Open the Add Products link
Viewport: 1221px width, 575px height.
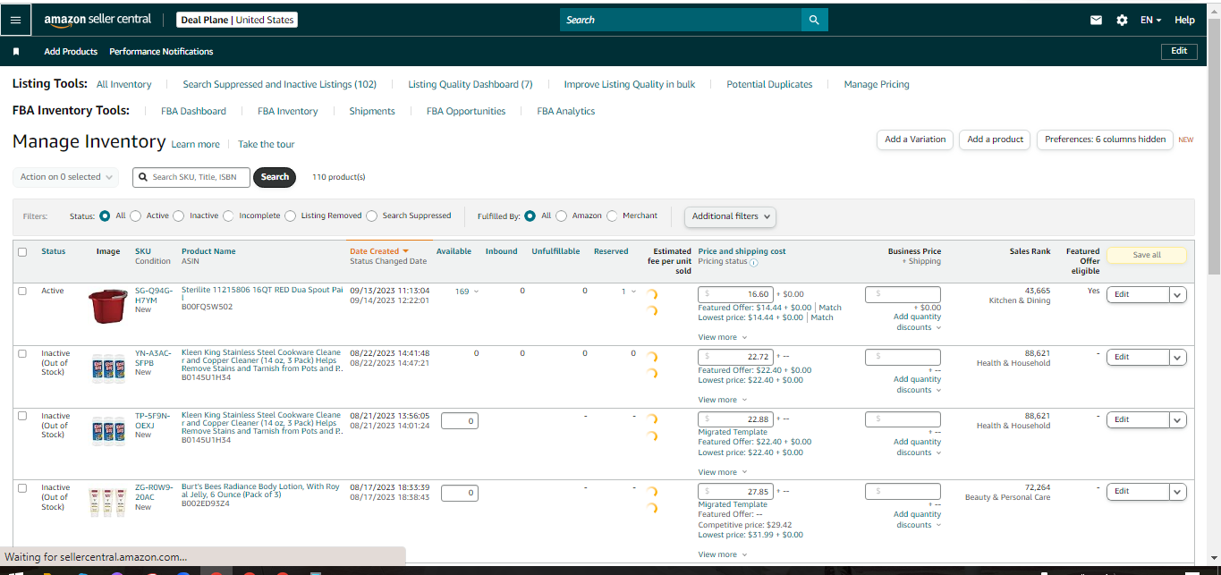(71, 52)
